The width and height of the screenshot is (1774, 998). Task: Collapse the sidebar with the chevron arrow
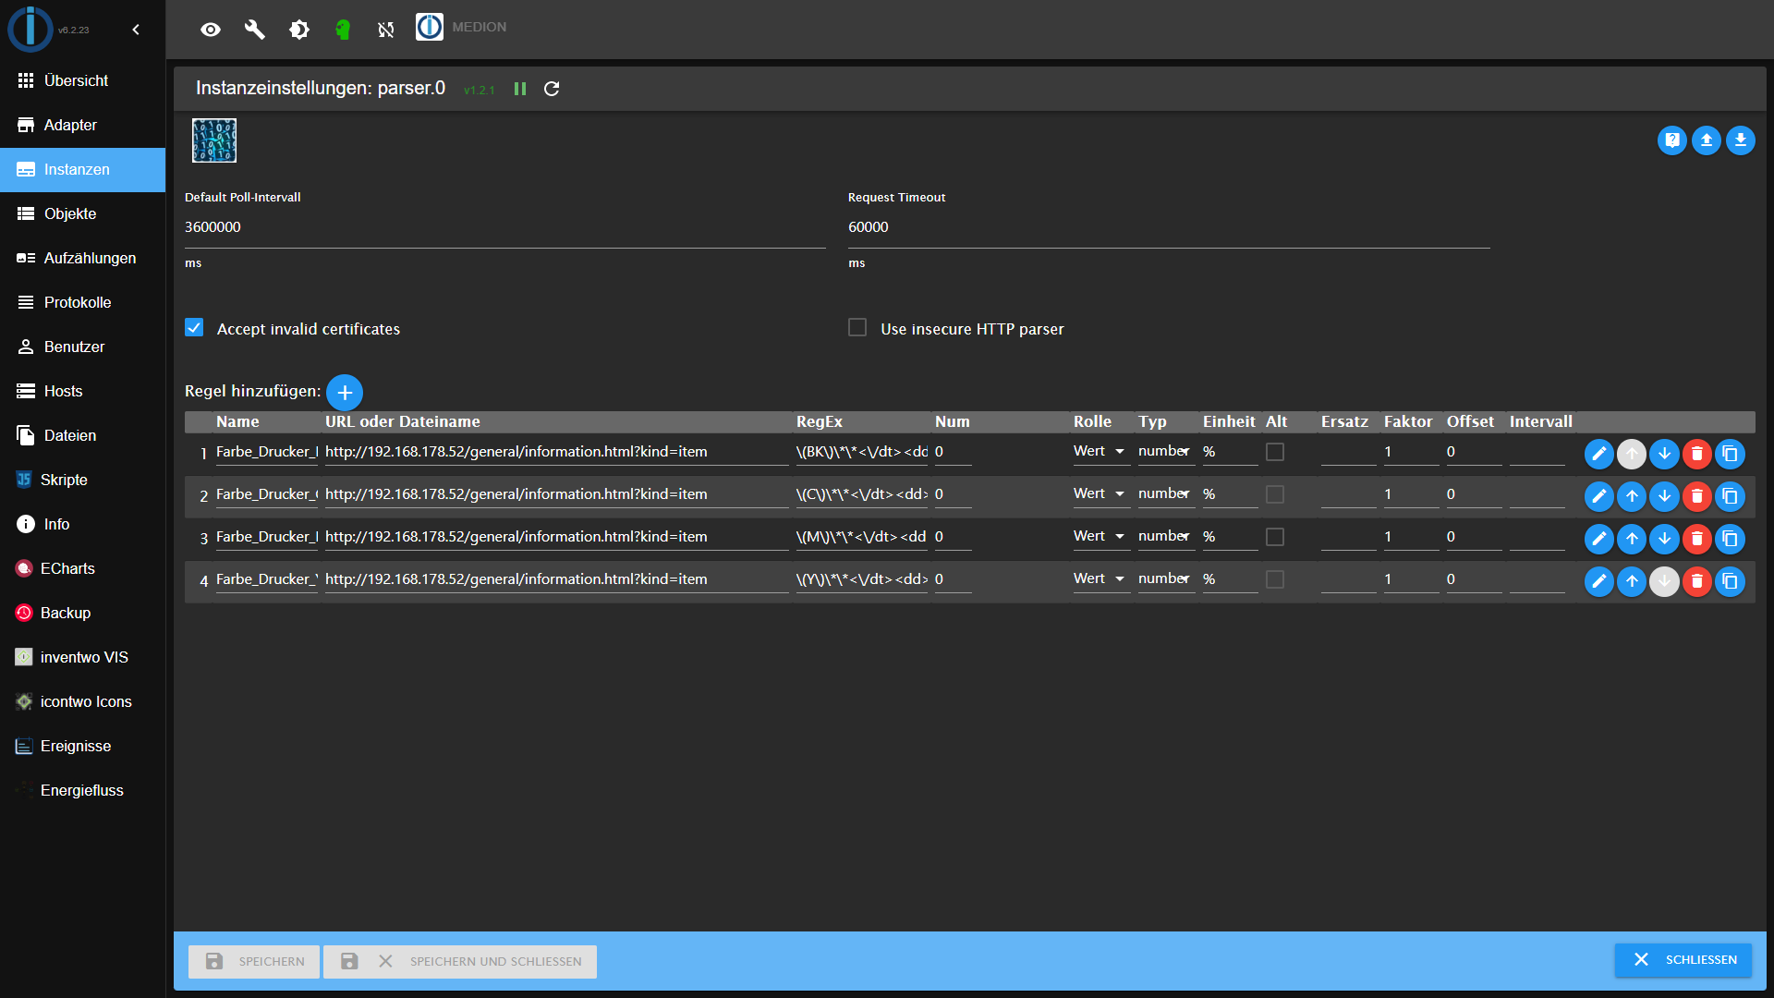pos(136,30)
